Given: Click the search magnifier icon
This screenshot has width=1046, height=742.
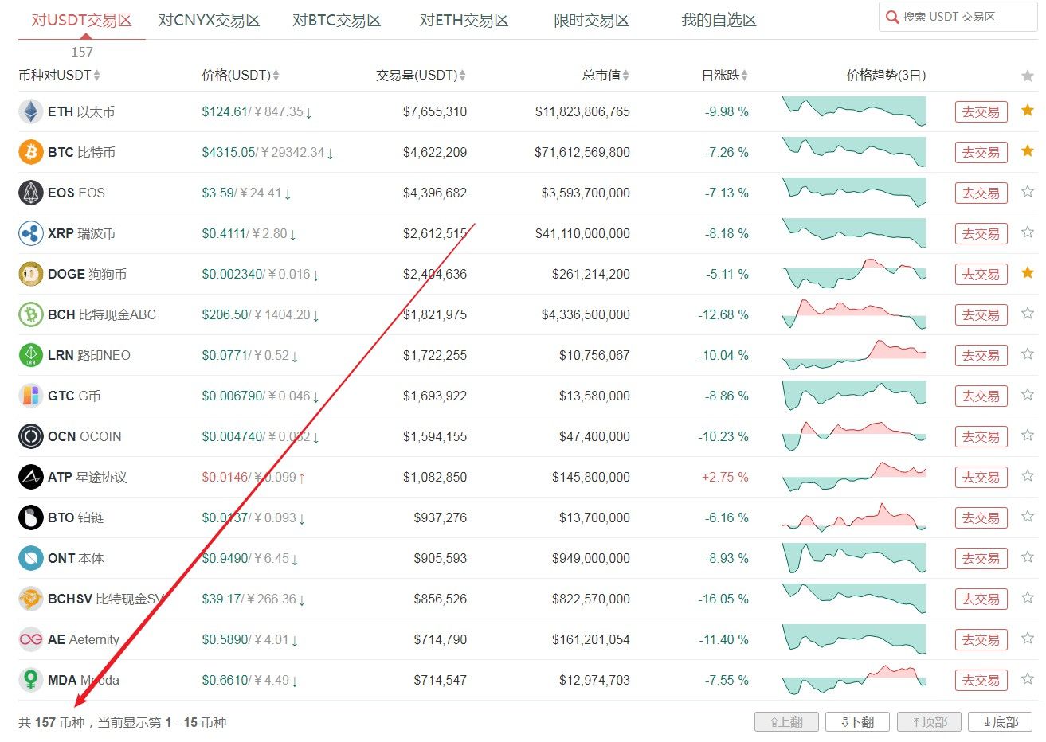Looking at the screenshot, I should pos(892,17).
